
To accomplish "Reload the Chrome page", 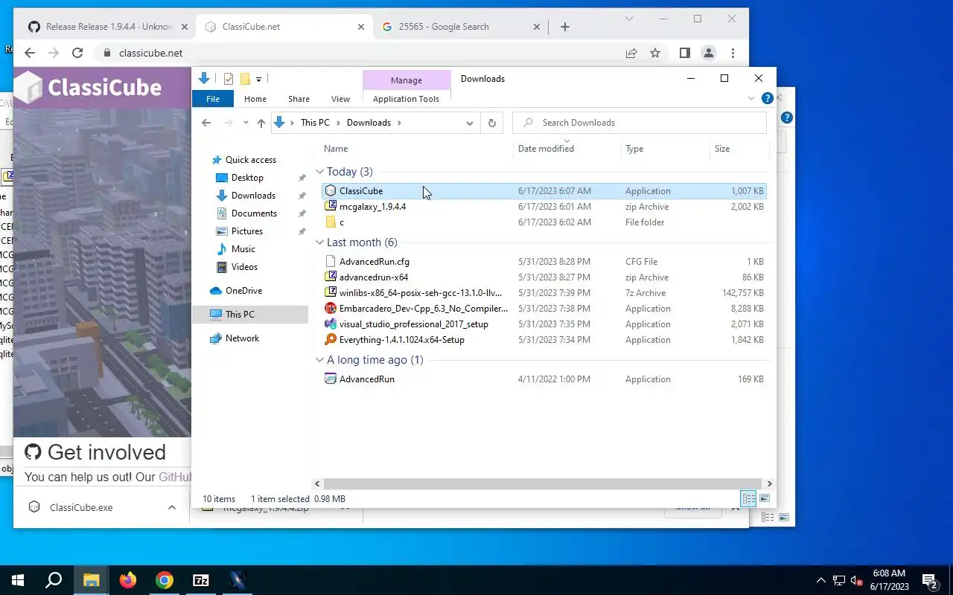I will click(x=77, y=53).
